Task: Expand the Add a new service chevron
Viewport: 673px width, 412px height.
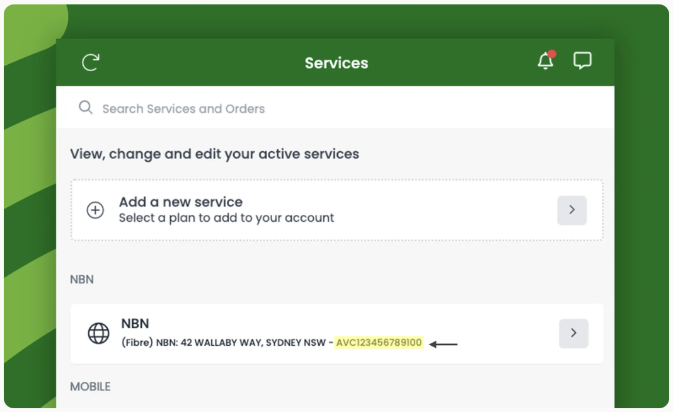Action: point(572,210)
